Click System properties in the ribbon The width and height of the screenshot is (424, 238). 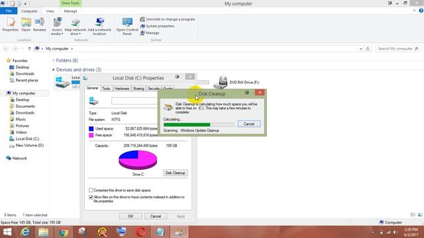coord(157,26)
